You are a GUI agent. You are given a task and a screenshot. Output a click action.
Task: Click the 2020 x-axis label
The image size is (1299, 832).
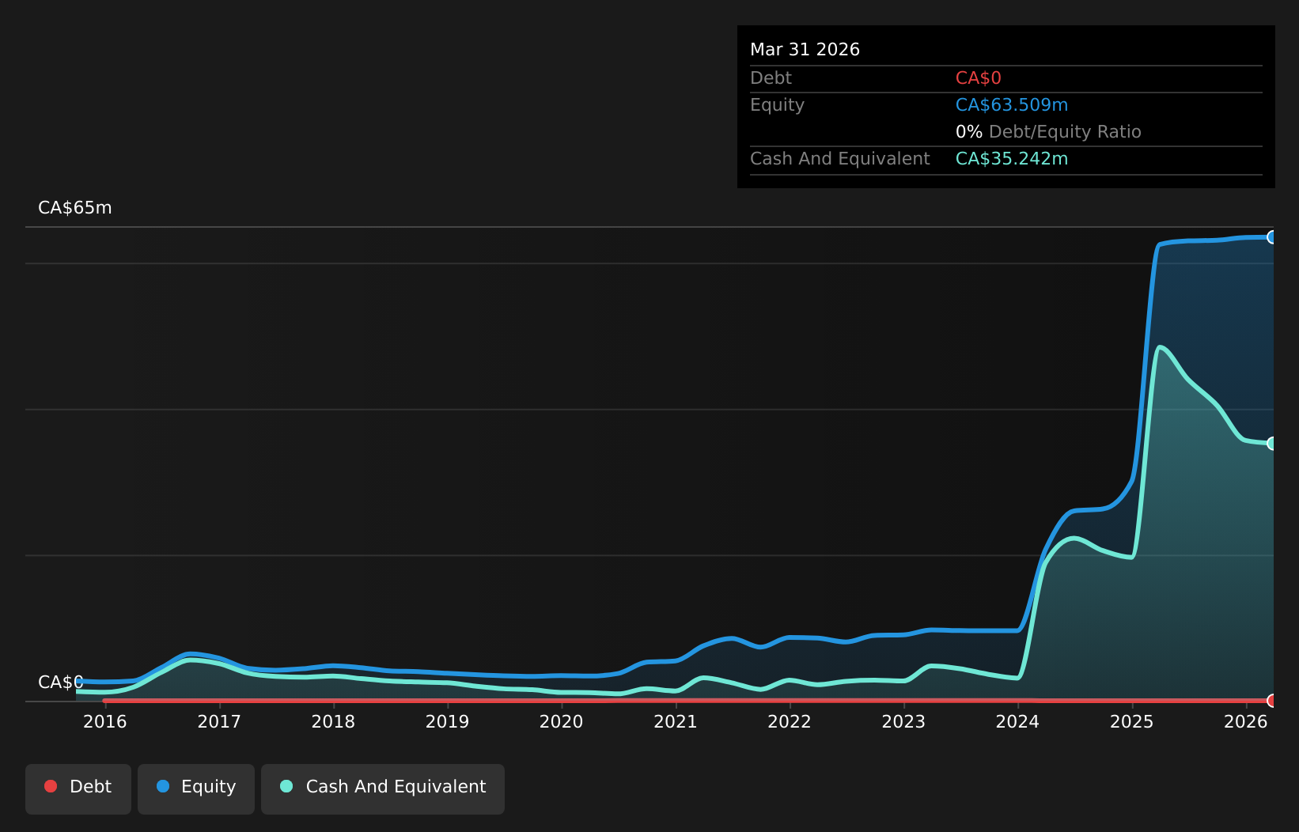562,722
